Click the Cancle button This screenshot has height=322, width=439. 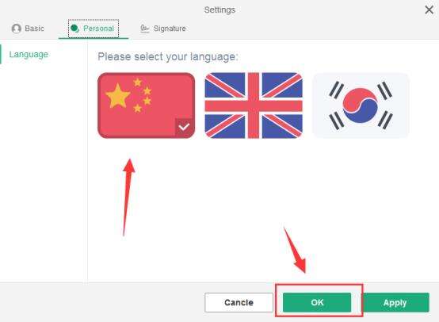(x=239, y=302)
